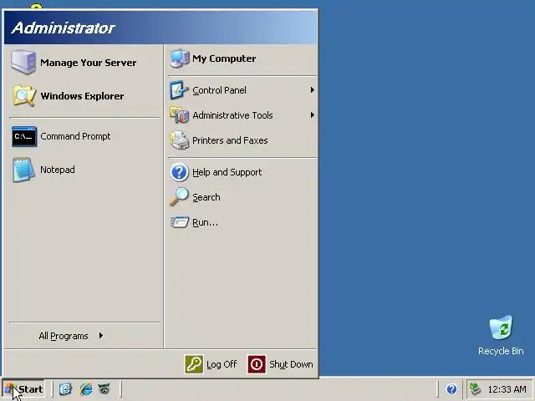
Task: Click the Manage Your Server text
Action: (x=88, y=63)
